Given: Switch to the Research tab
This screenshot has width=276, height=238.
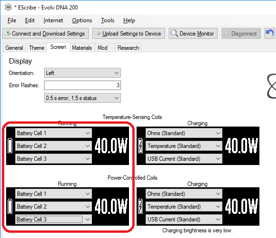Looking at the screenshot, I should [128, 48].
